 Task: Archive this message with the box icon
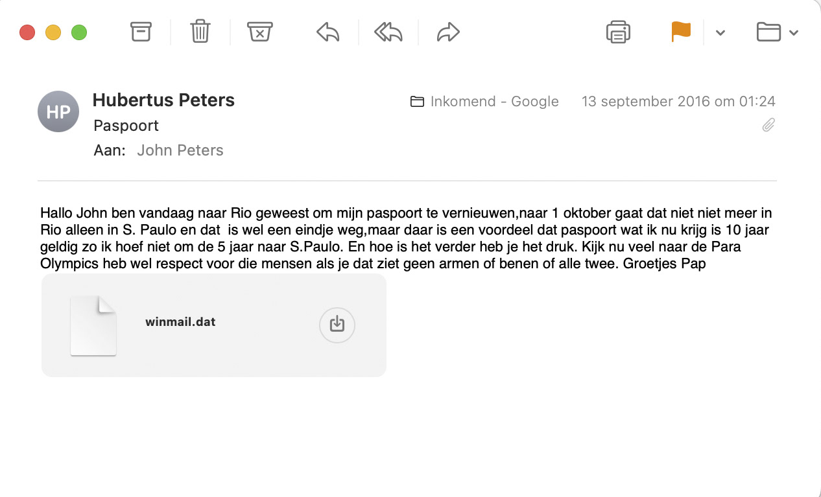tap(141, 32)
